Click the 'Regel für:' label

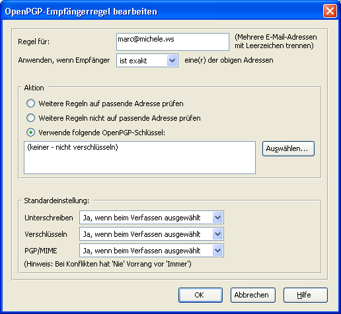click(x=34, y=42)
